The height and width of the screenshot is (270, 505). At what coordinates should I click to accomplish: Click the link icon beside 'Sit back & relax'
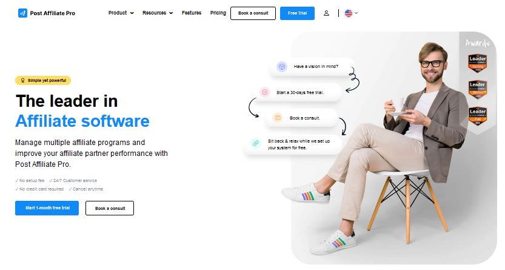tap(256, 143)
